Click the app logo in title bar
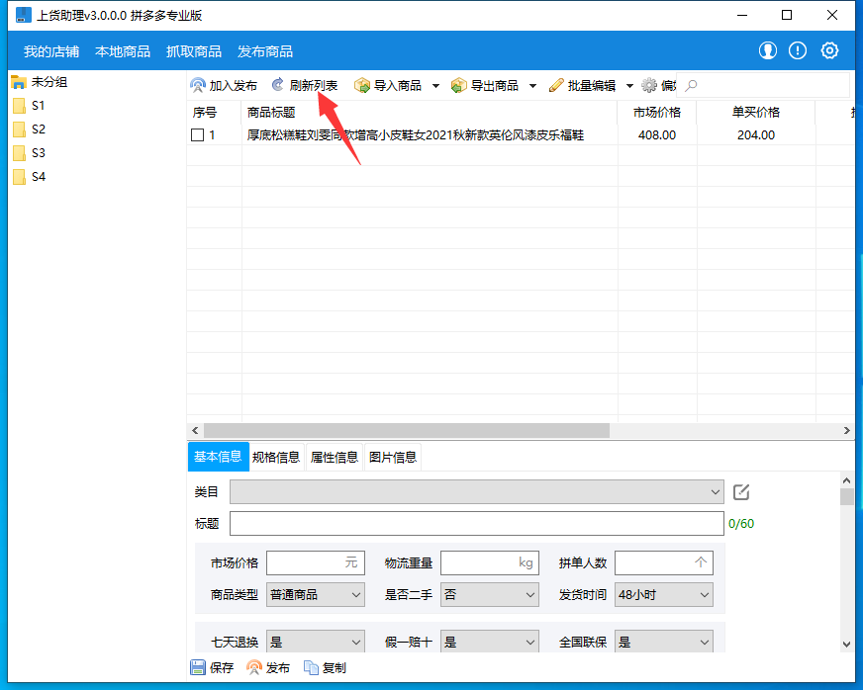The image size is (863, 690). pyautogui.click(x=23, y=15)
